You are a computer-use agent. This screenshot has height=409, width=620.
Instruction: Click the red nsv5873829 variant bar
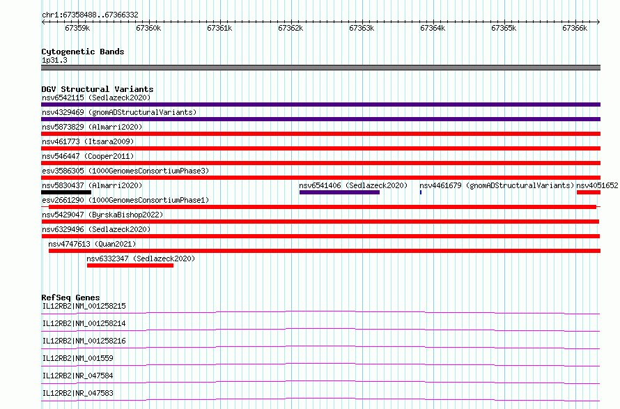click(320, 134)
